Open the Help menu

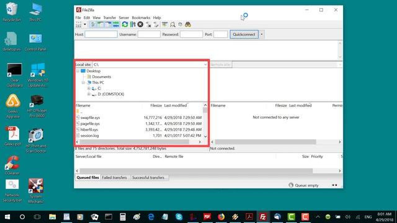157,18
